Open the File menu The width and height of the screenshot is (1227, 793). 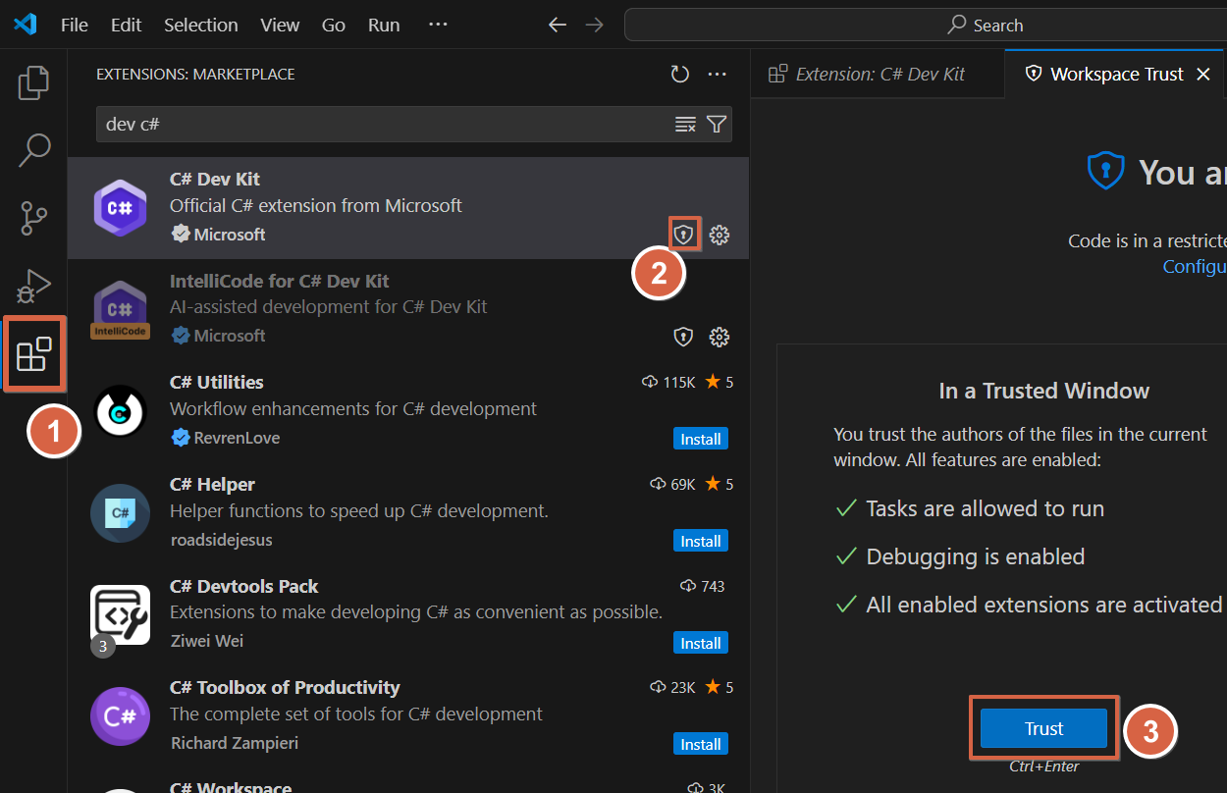[75, 26]
